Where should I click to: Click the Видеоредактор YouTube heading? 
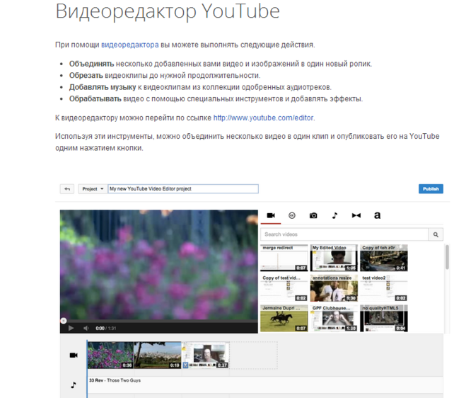168,11
